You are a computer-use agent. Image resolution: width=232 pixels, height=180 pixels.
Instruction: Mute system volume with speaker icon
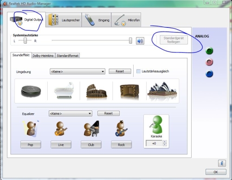pyautogui.click(x=140, y=41)
